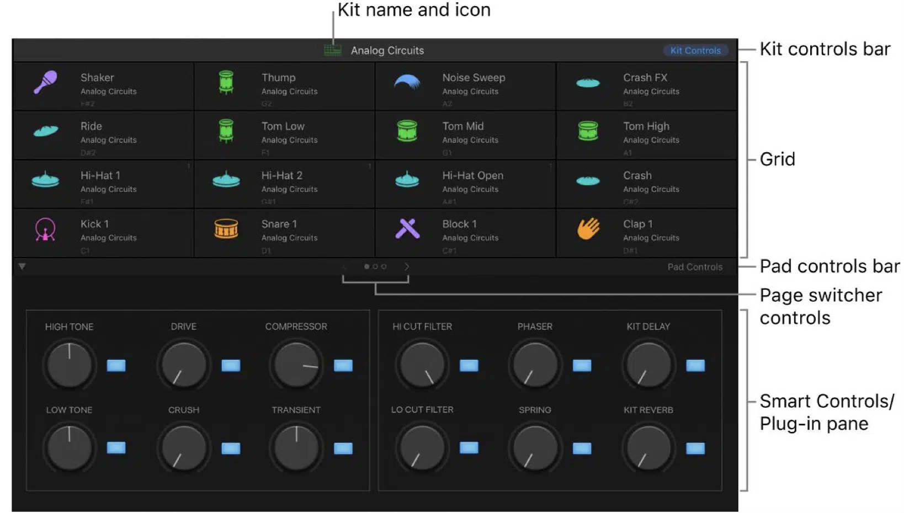This screenshot has height=513, width=904.
Task: Click the Compressor knob
Action: pyautogui.click(x=296, y=365)
